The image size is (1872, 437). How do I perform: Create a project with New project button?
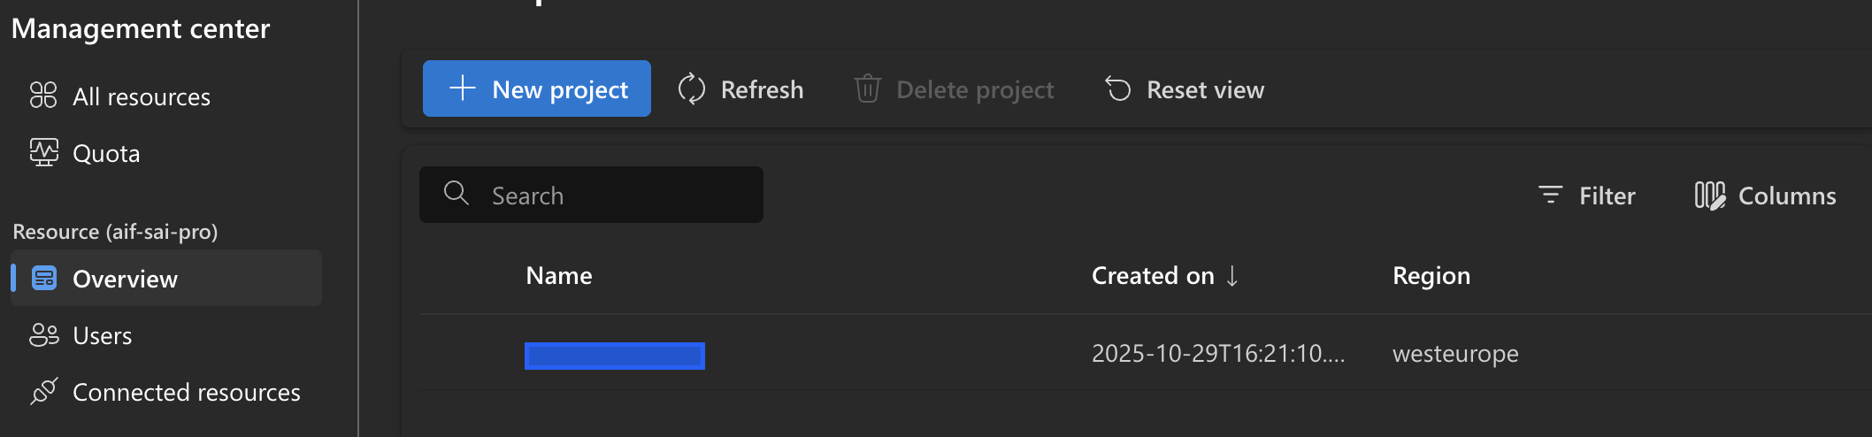tap(537, 89)
